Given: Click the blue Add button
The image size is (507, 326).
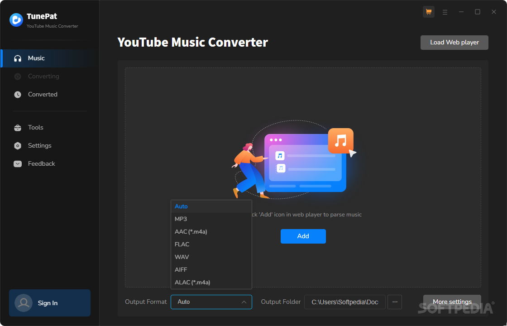Looking at the screenshot, I should point(303,236).
